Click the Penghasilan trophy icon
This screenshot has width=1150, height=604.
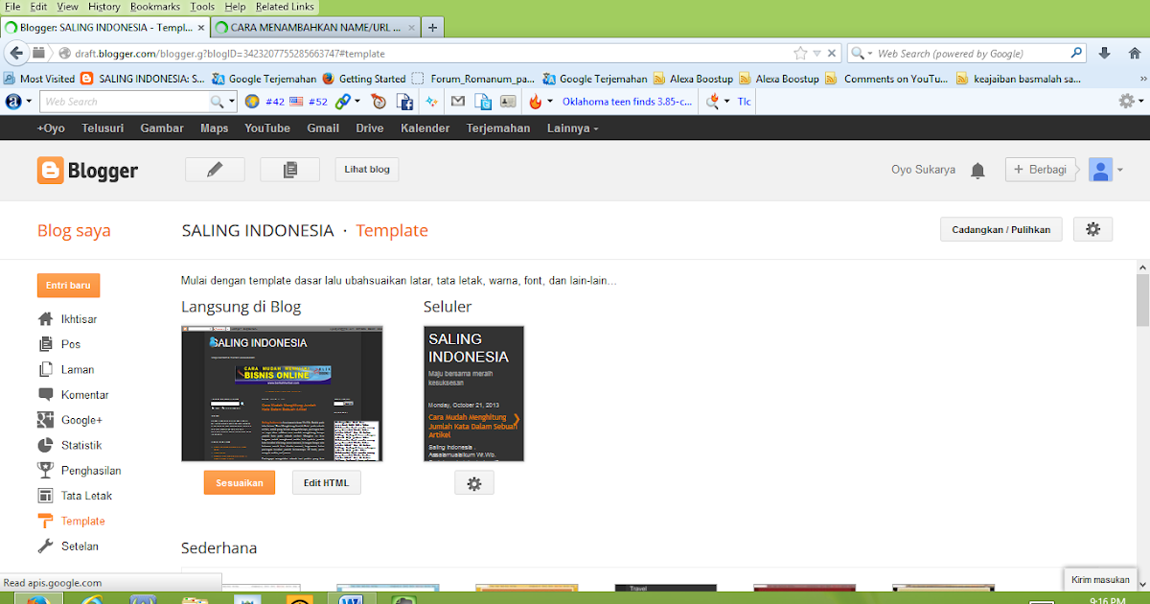45,471
